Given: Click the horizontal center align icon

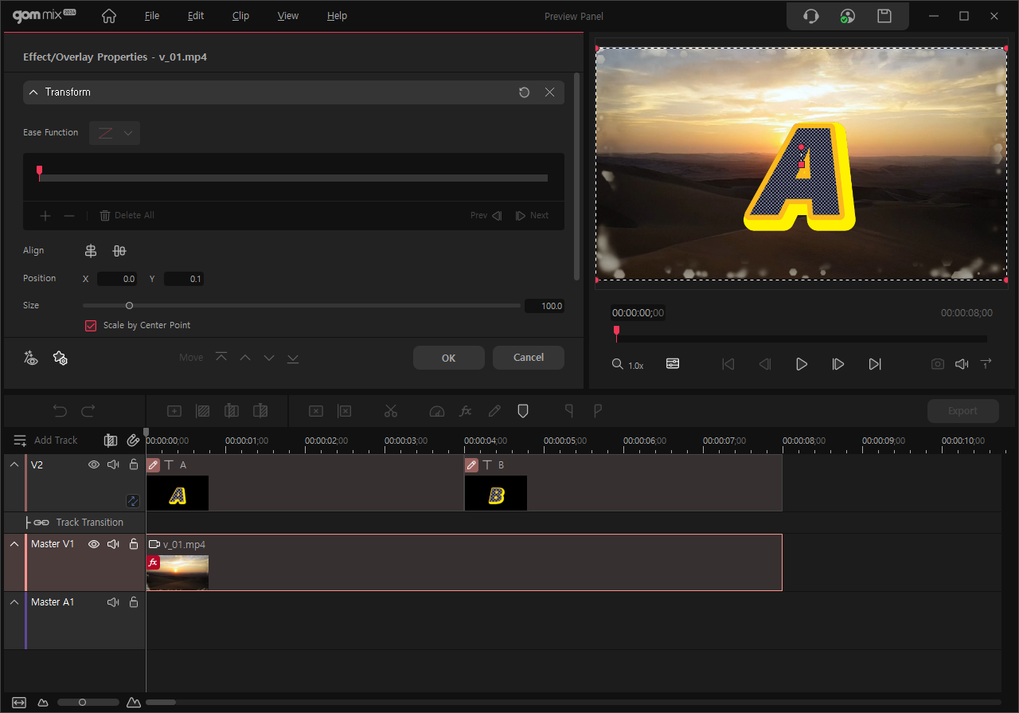Looking at the screenshot, I should tap(91, 251).
